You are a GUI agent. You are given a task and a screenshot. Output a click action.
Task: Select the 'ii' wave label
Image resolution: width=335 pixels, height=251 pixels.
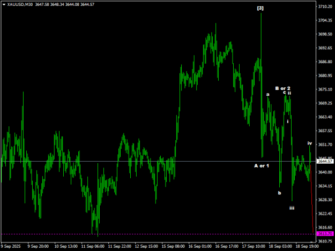pos(289,93)
